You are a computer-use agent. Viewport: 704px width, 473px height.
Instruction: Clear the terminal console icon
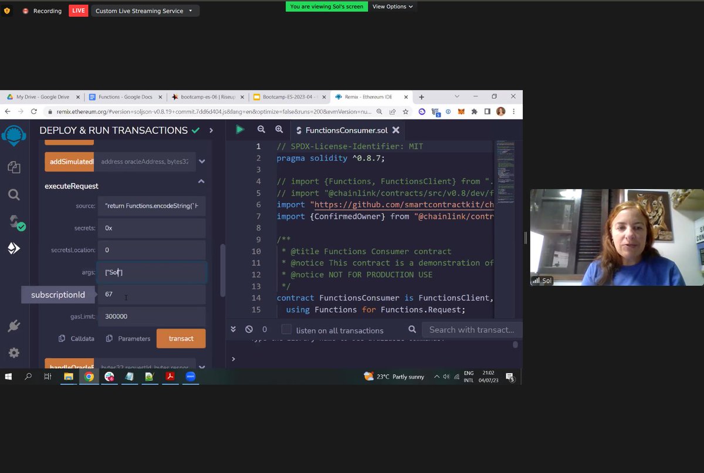249,330
